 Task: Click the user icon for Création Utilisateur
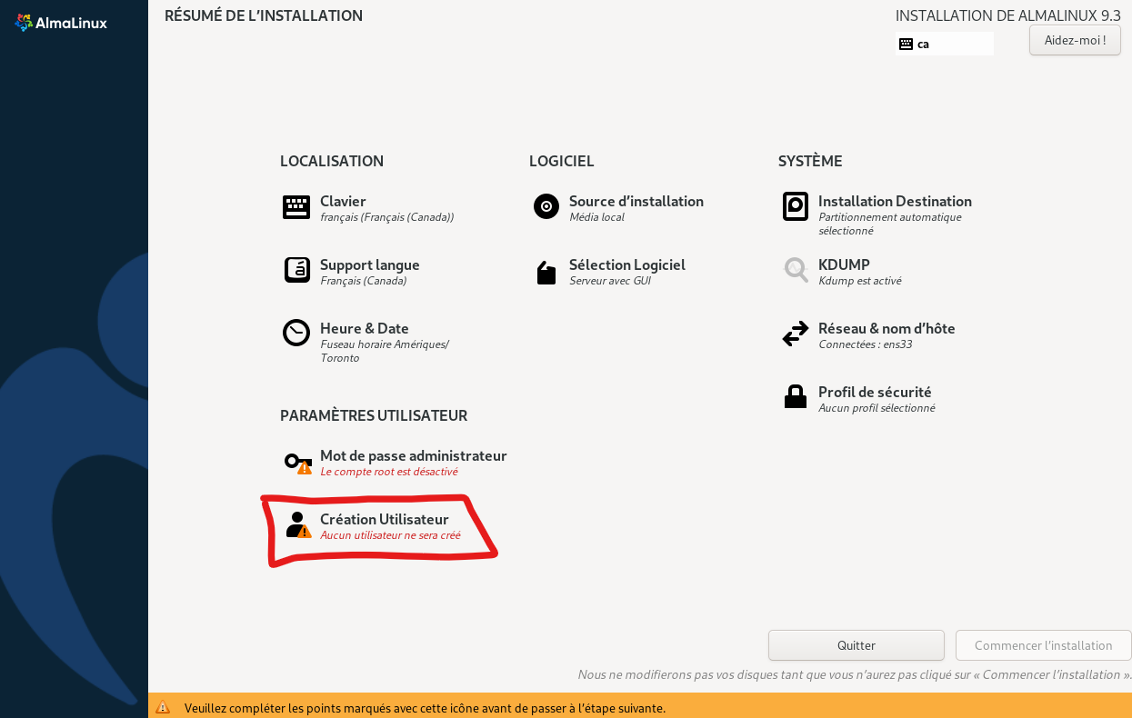297,524
